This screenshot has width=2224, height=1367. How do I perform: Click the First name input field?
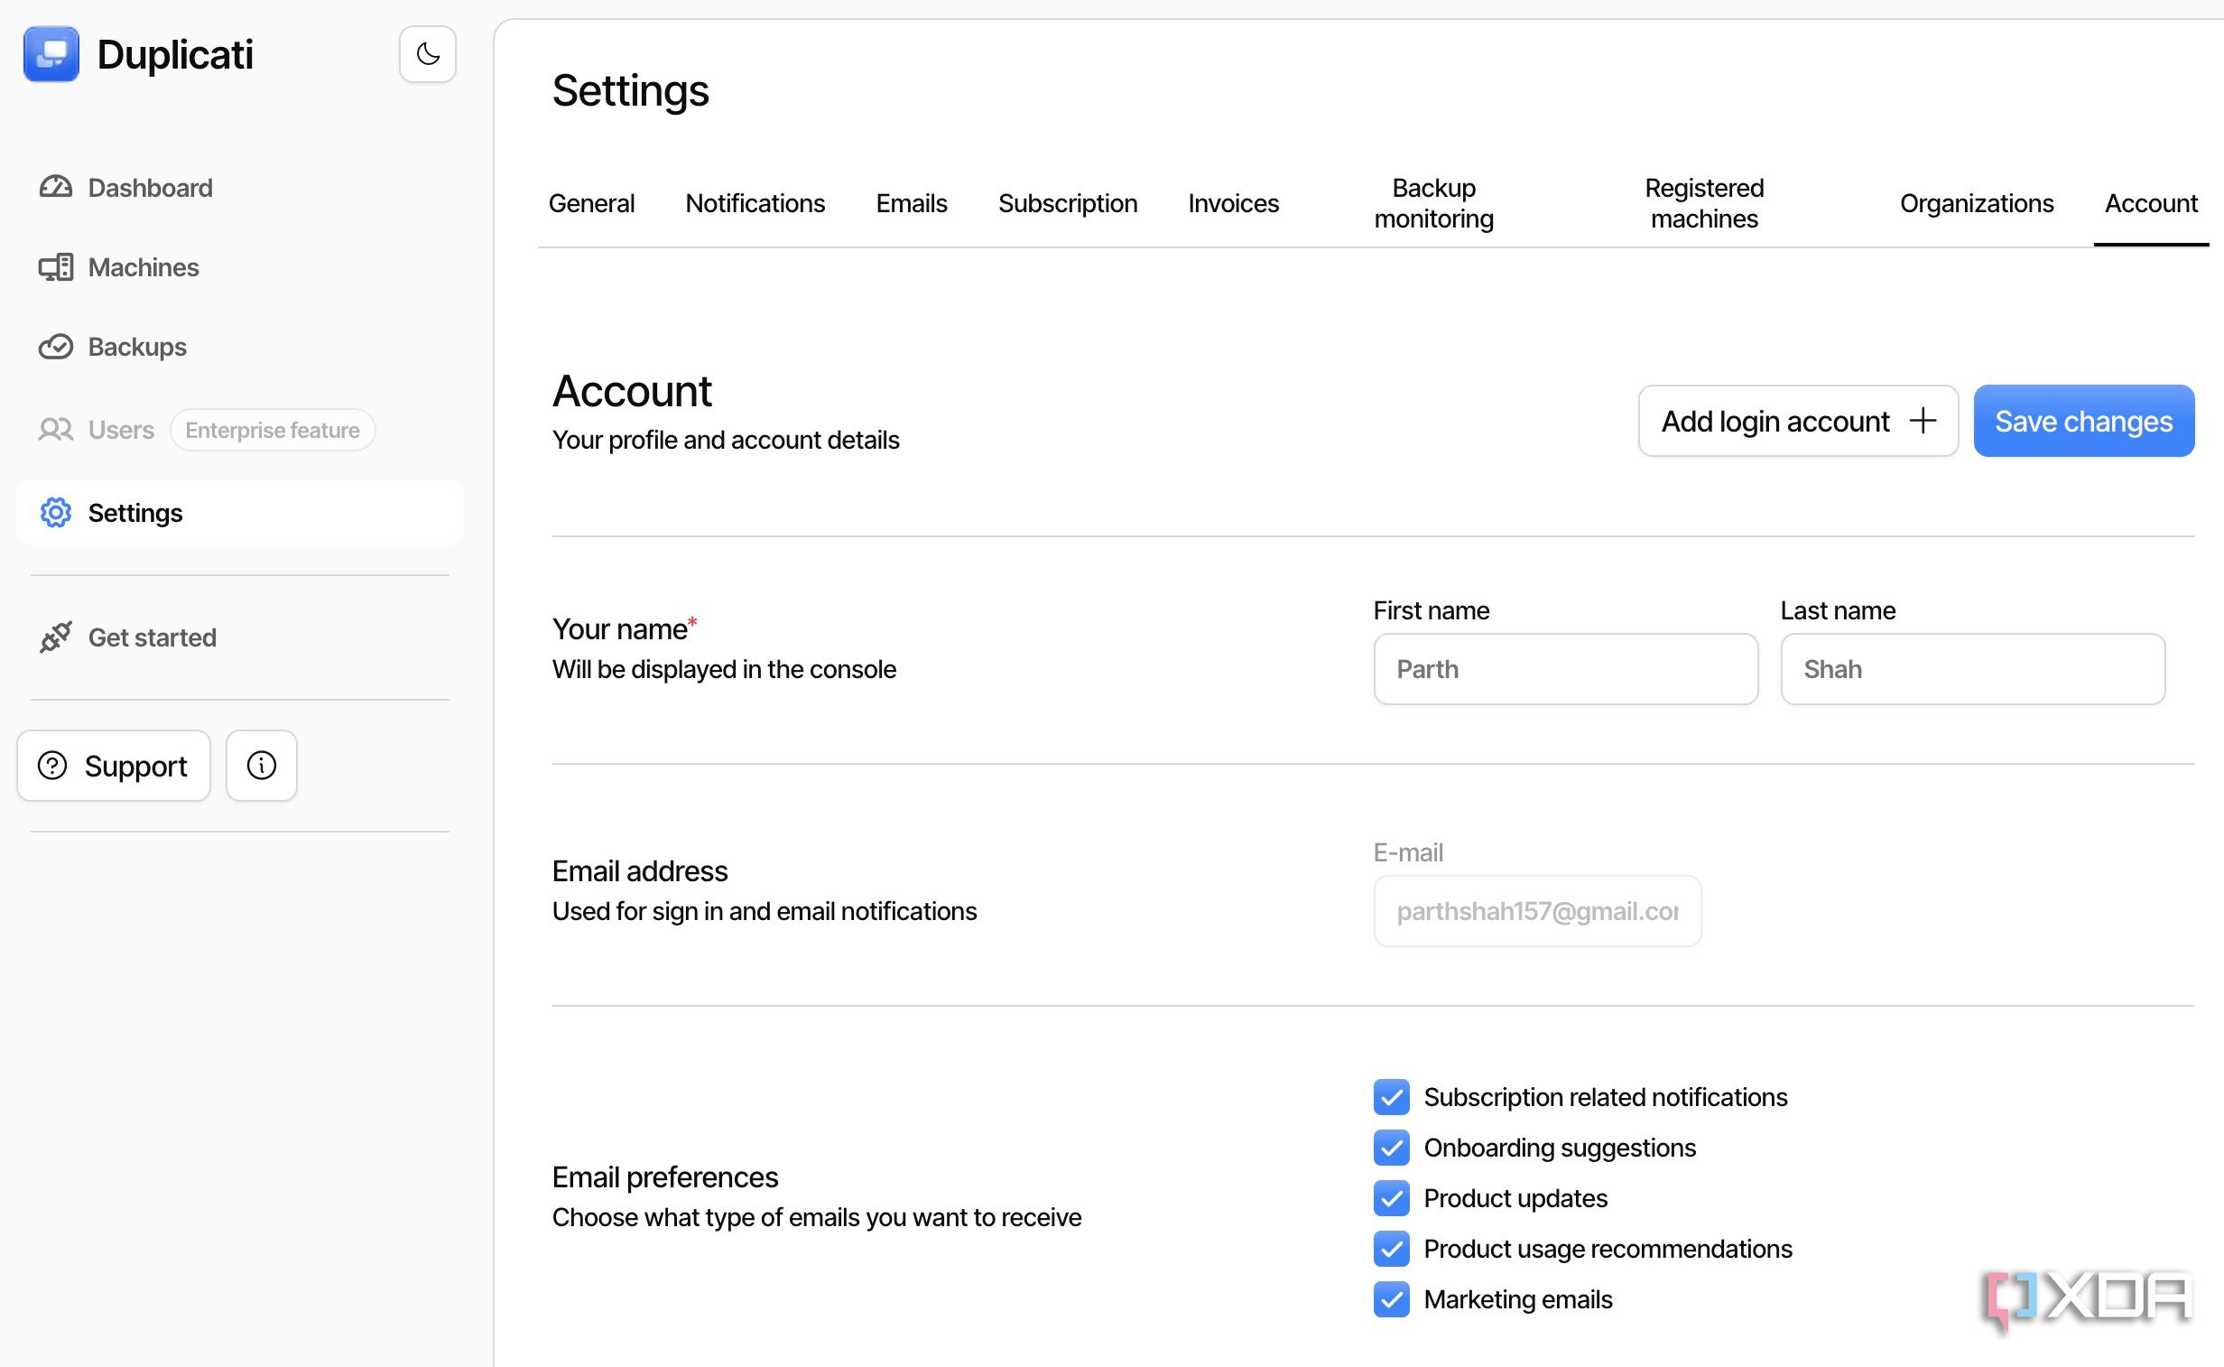[x=1565, y=669]
